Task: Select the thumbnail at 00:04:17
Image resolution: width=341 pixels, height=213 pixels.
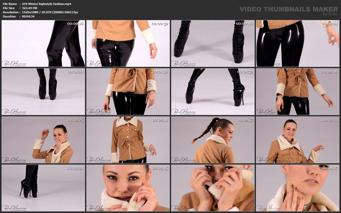Action: [298, 188]
